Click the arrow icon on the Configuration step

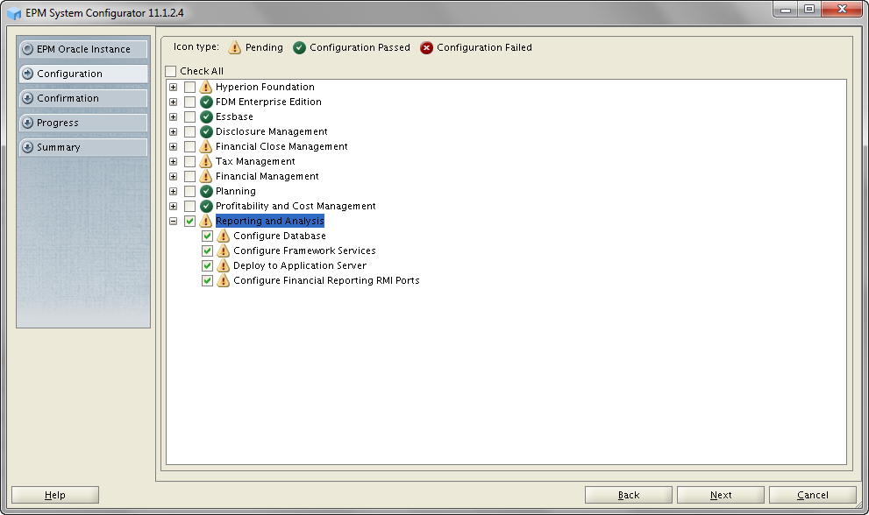pyautogui.click(x=27, y=74)
